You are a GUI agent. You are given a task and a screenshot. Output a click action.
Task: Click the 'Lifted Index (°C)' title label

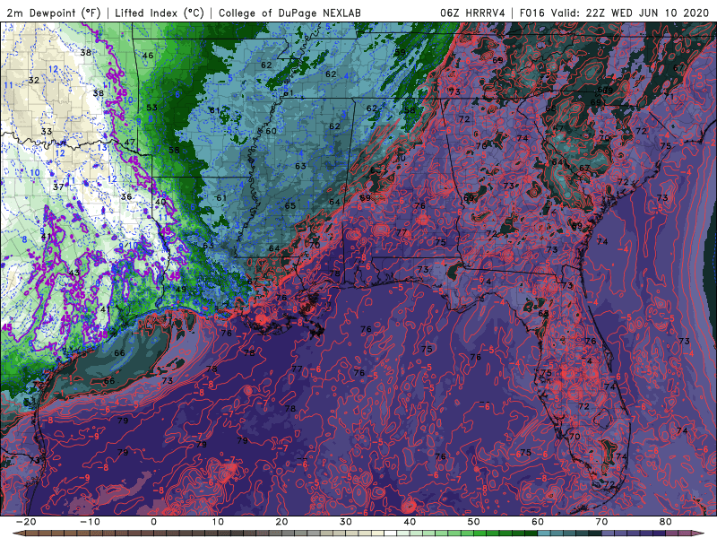160,13
